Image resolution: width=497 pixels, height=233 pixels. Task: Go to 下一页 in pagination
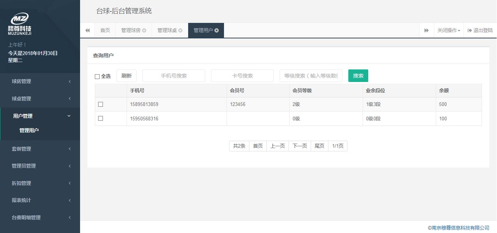[300, 146]
